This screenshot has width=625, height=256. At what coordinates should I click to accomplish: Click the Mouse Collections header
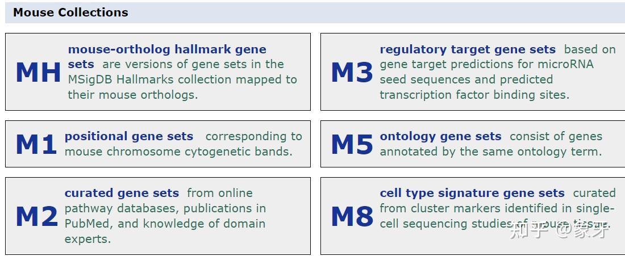(x=70, y=12)
